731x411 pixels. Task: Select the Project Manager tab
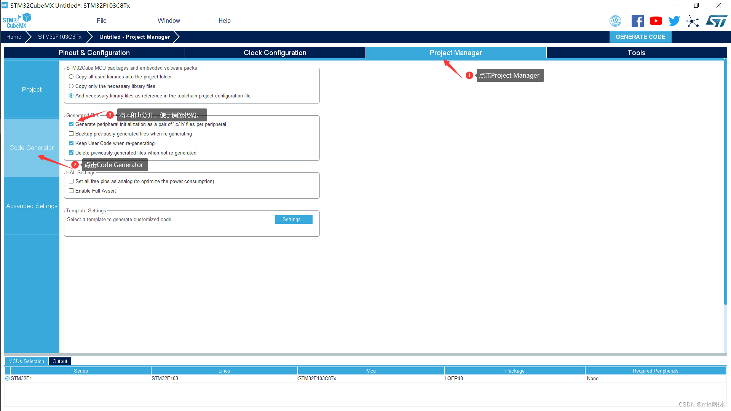pos(456,53)
